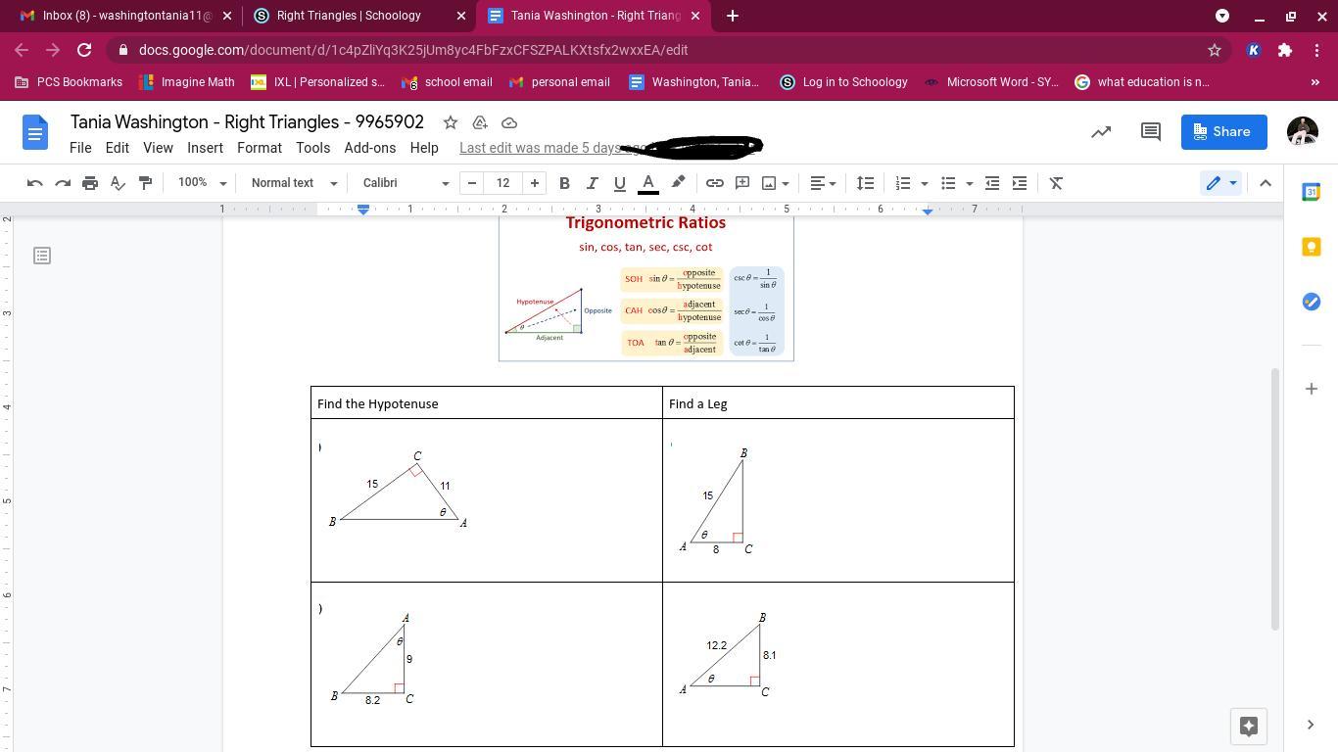
Task: Open the Log in to Schoology bookmark
Action: 844,82
